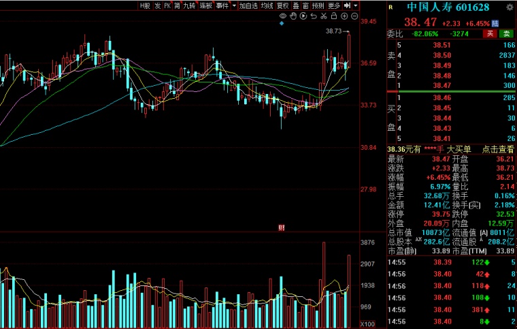Open settings gear in quote panel

point(510,7)
